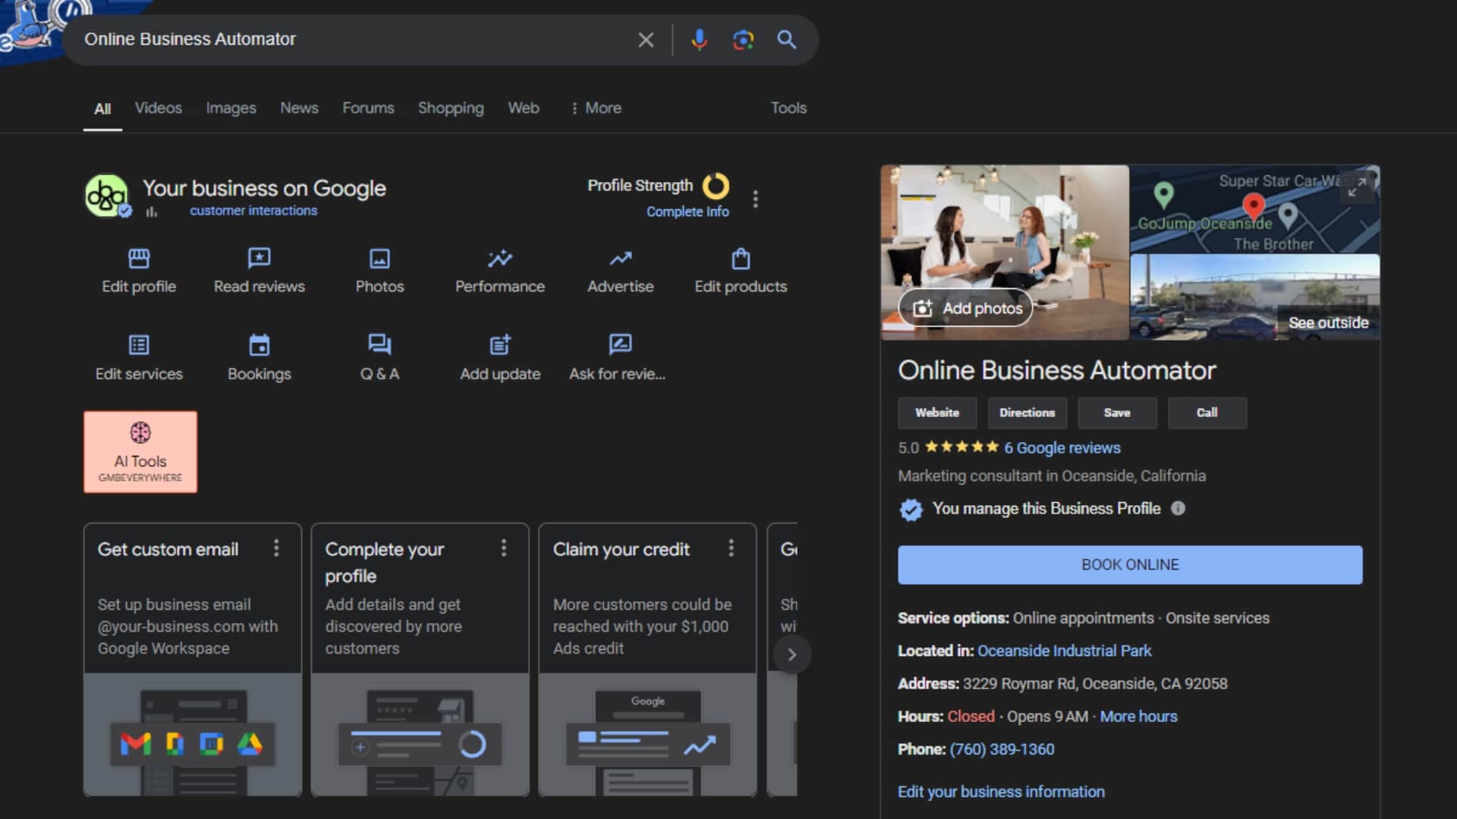Open Google Lens image search
This screenshot has height=819, width=1457.
(743, 39)
